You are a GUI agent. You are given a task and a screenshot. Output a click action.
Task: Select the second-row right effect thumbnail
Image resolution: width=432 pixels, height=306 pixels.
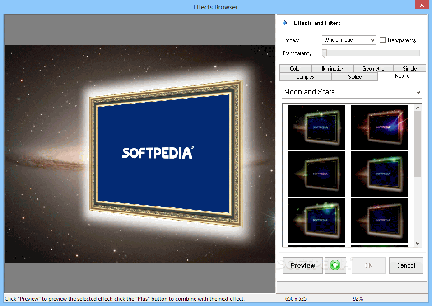pos(379,174)
